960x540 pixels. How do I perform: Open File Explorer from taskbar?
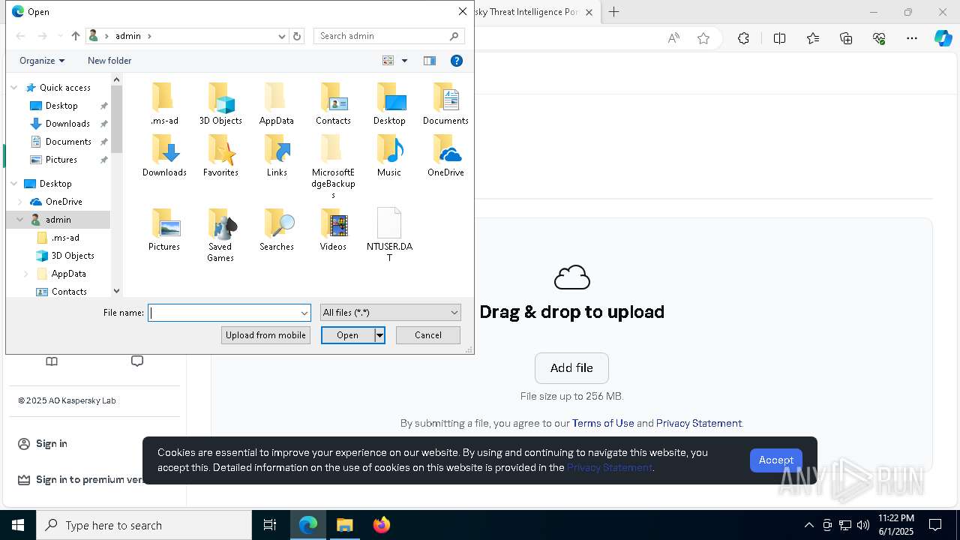tap(345, 525)
